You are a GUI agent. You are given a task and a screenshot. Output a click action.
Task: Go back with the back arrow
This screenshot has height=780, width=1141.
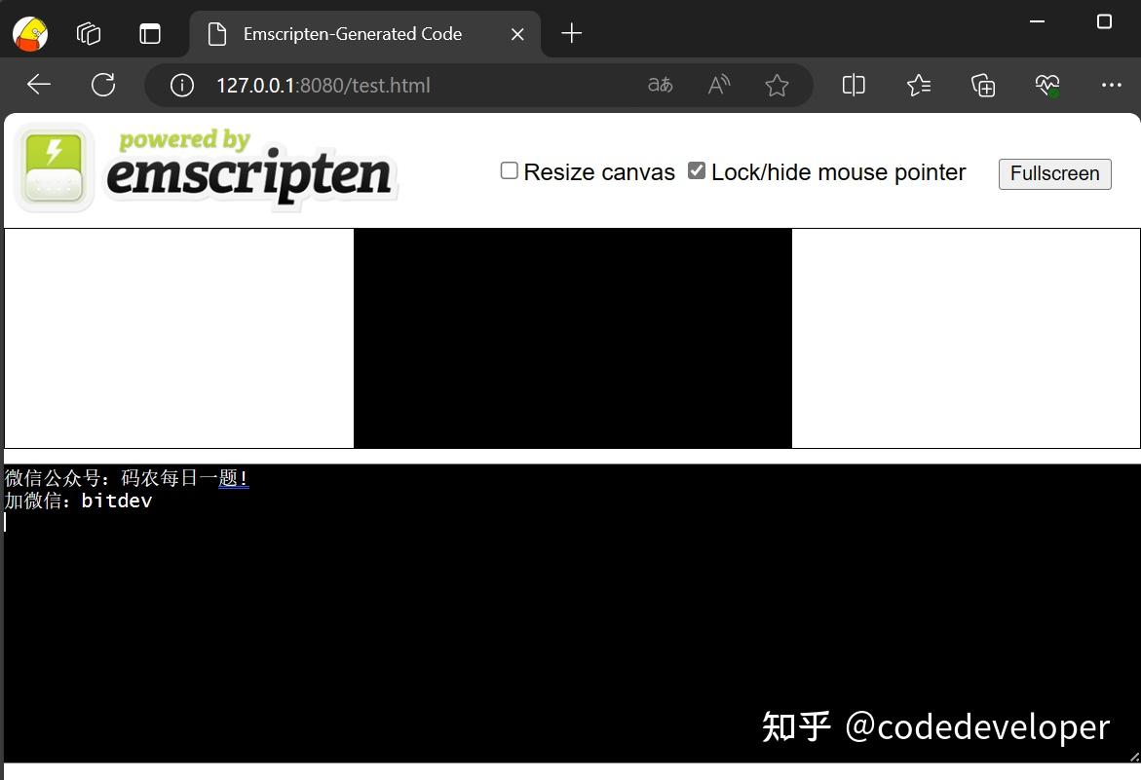click(39, 85)
